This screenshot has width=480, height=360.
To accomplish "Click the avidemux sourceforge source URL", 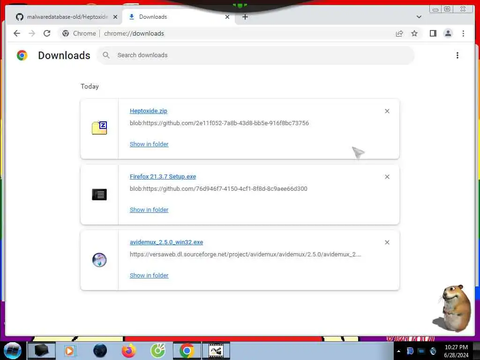I will (246, 254).
